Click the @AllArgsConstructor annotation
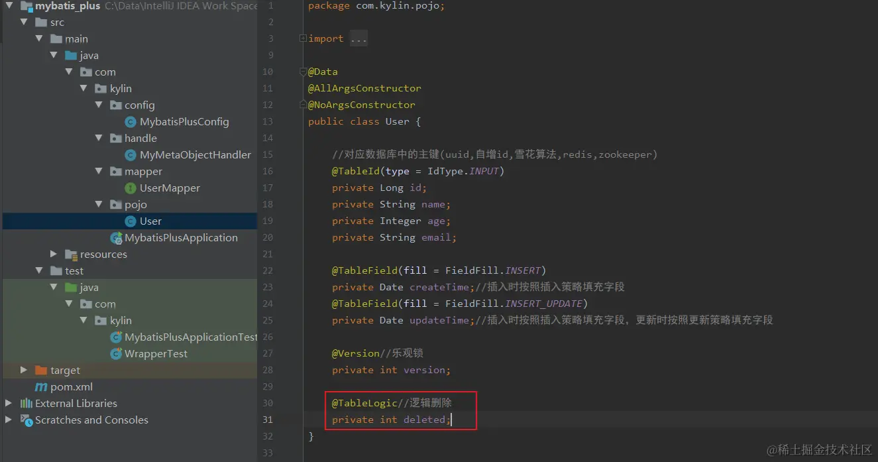Viewport: 878px width, 462px height. 364,88
